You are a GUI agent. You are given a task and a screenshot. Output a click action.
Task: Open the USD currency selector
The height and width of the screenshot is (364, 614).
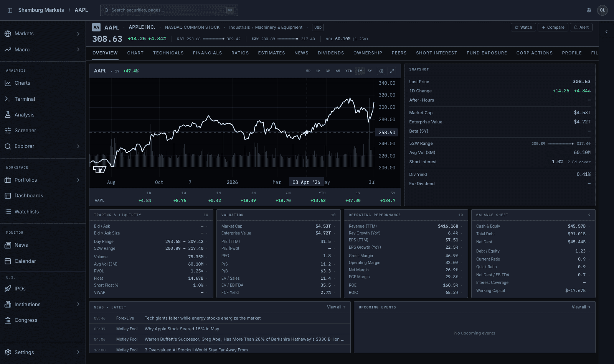click(x=318, y=28)
